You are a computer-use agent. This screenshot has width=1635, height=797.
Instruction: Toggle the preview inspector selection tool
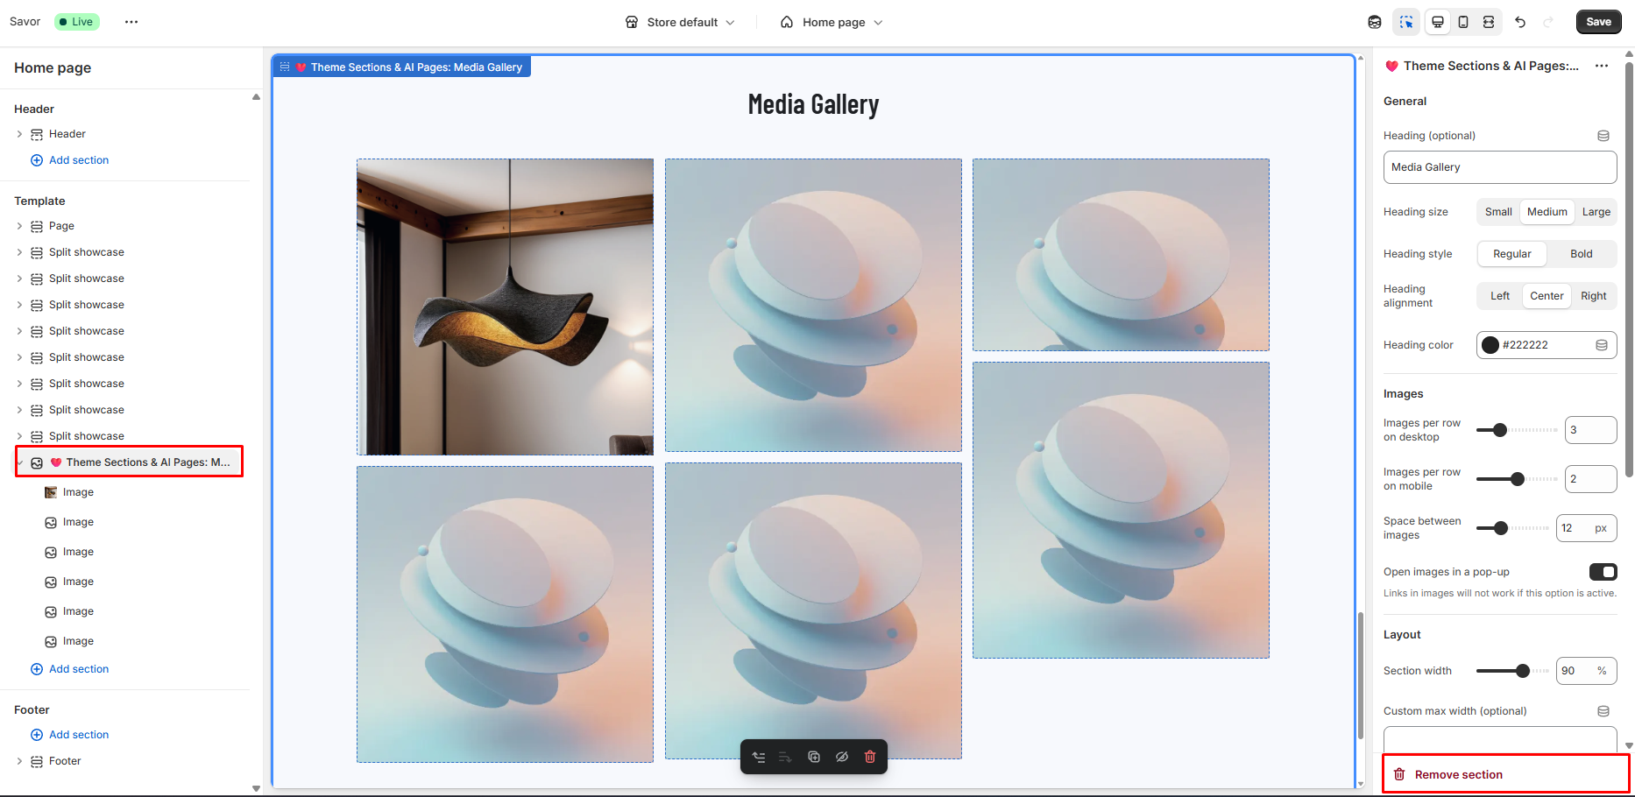coord(1406,22)
